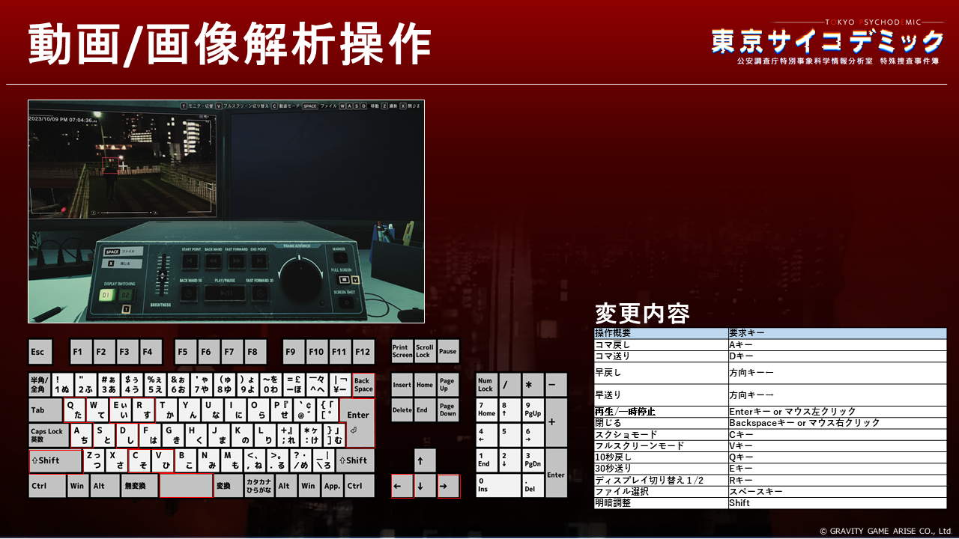Click the highlighted R key
Image resolution: width=959 pixels, height=539 pixels.
(x=143, y=410)
